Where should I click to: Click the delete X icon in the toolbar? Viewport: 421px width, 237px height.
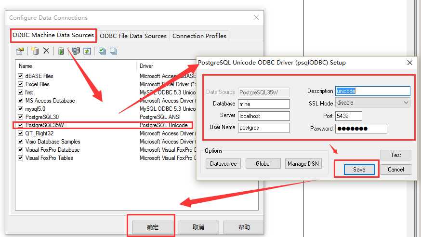click(46, 51)
